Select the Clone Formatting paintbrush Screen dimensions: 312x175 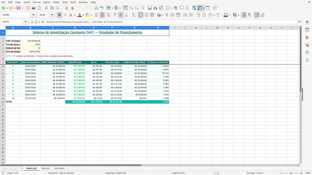click(67, 8)
